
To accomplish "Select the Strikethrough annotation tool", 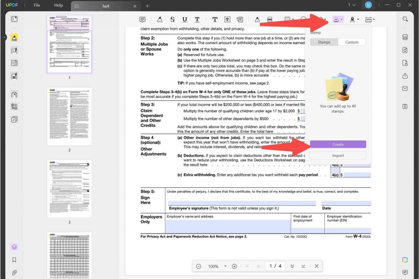I will click(172, 19).
